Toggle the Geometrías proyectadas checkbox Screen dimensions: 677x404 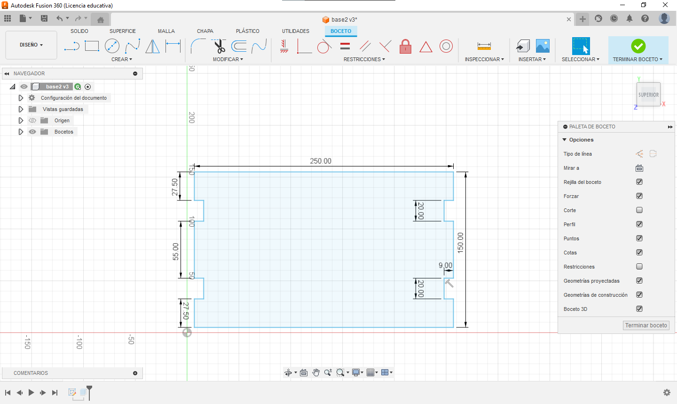coord(639,281)
